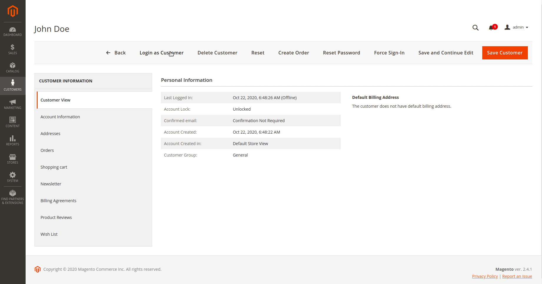
Task: Open the notifications bell
Action: click(x=491, y=28)
